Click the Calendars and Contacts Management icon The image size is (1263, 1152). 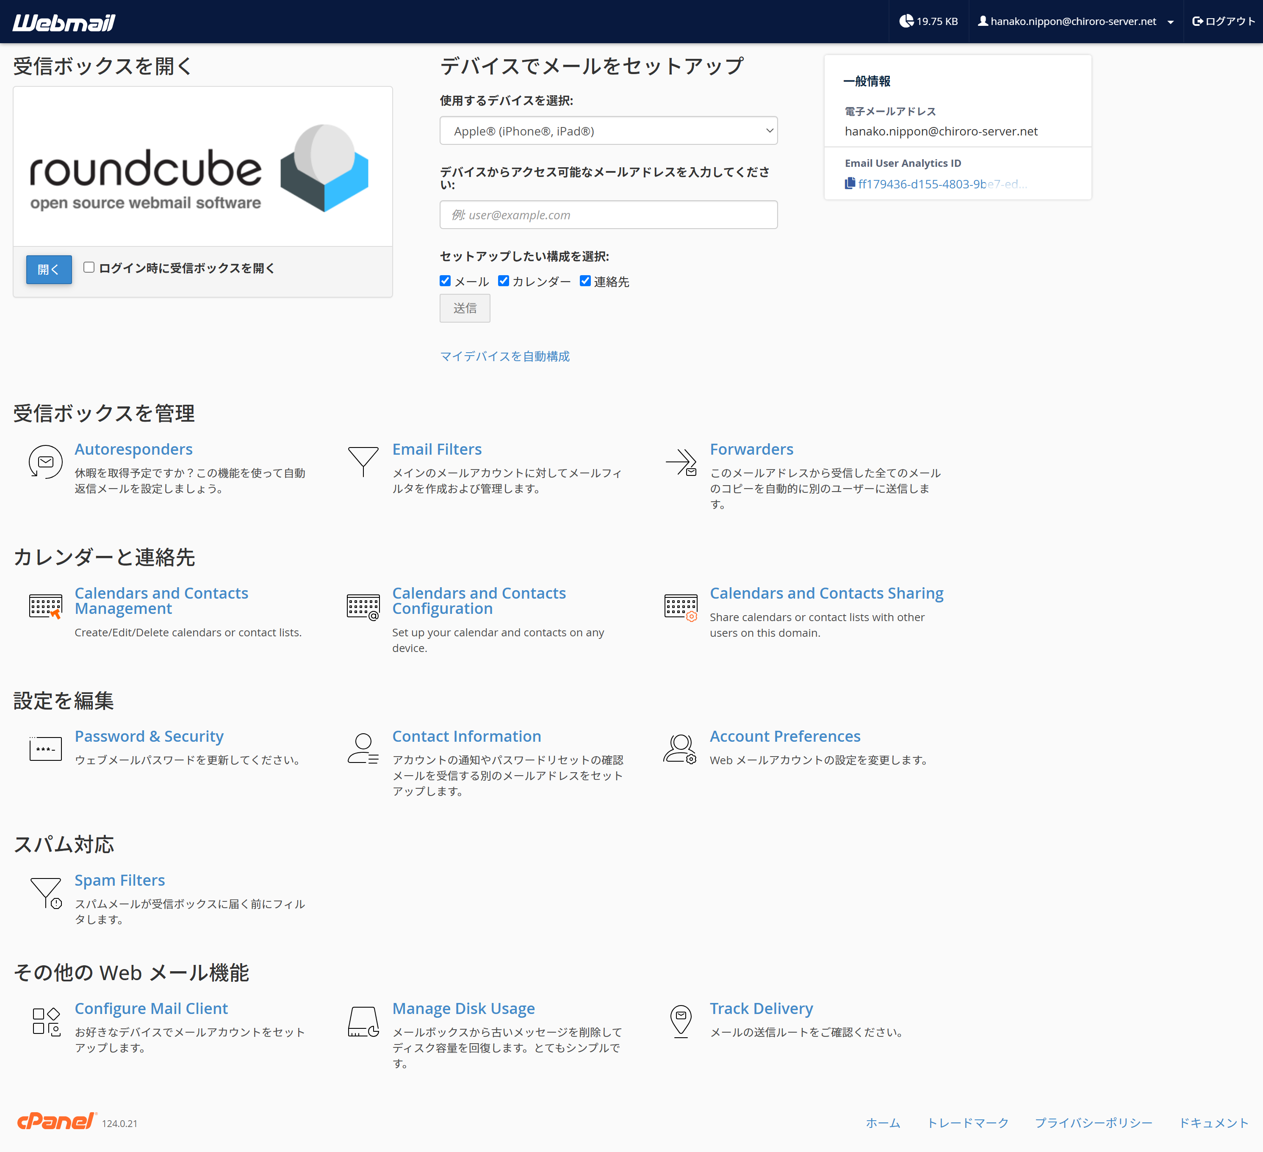[x=45, y=606]
